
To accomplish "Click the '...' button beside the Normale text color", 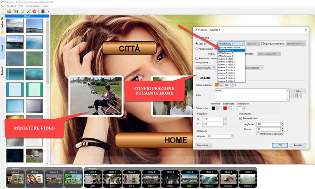I will [218, 108].
